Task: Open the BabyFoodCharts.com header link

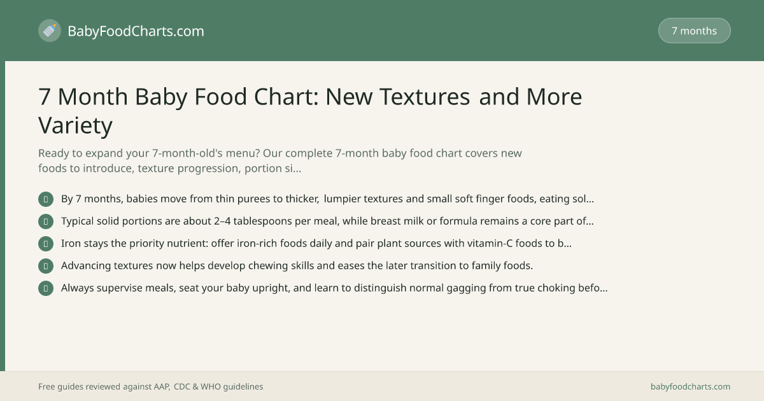Action: [136, 31]
